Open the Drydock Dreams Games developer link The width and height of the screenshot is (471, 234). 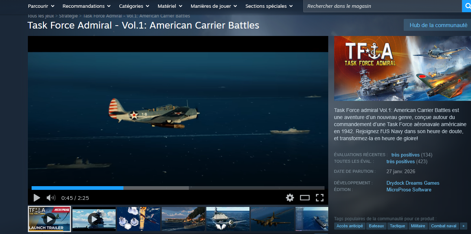tap(413, 183)
